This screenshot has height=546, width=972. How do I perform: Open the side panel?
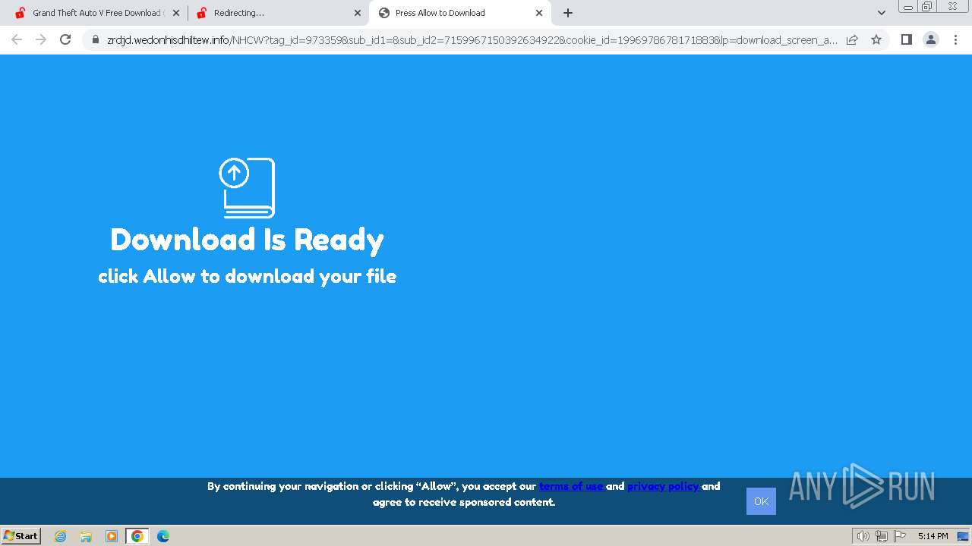(x=906, y=39)
